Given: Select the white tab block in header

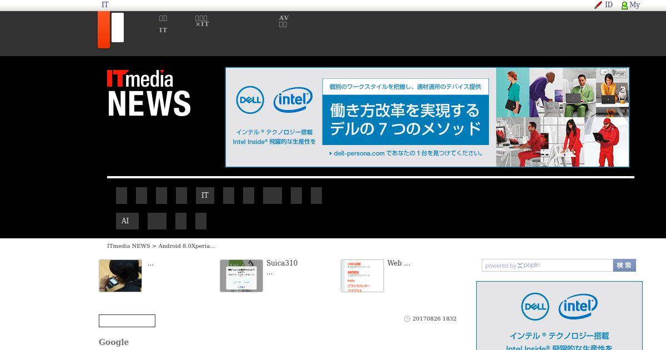Looking at the screenshot, I should [117, 28].
